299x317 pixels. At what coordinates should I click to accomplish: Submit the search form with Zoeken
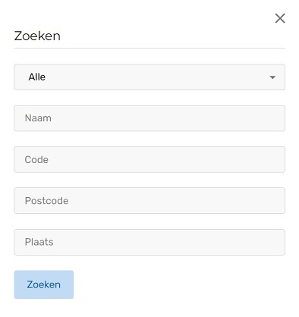tap(44, 284)
